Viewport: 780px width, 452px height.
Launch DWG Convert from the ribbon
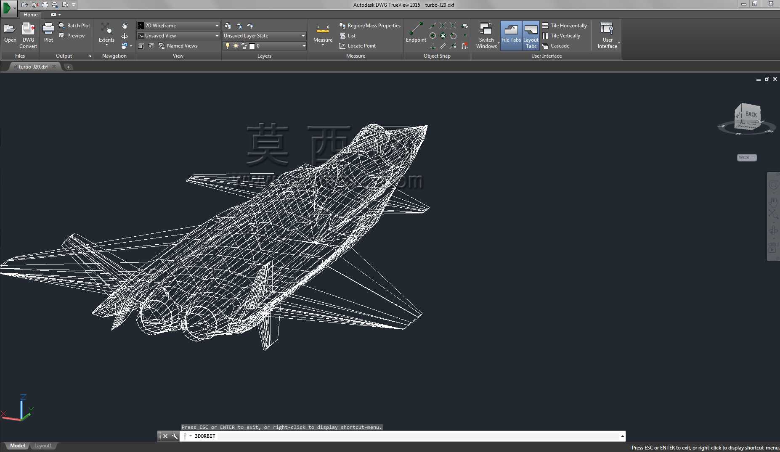tap(28, 35)
